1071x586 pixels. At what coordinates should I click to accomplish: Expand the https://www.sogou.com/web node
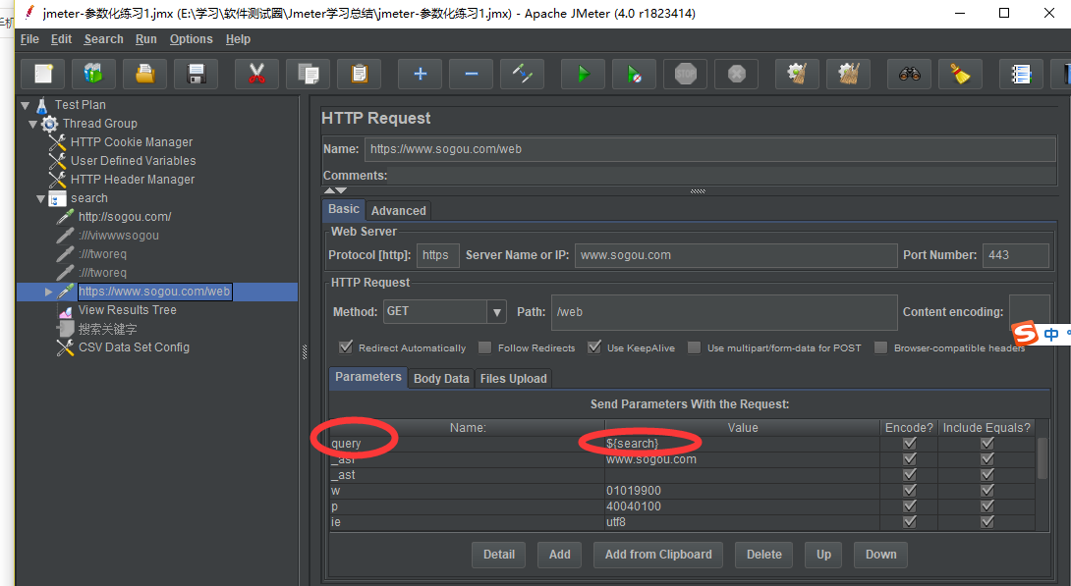[x=48, y=292]
